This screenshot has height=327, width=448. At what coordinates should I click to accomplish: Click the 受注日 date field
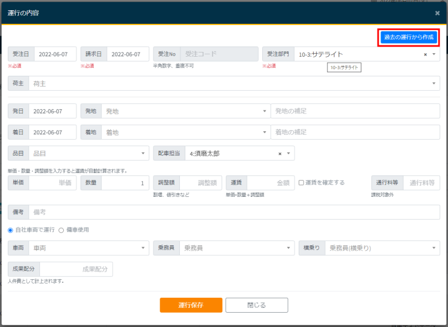pyautogui.click(x=56, y=54)
